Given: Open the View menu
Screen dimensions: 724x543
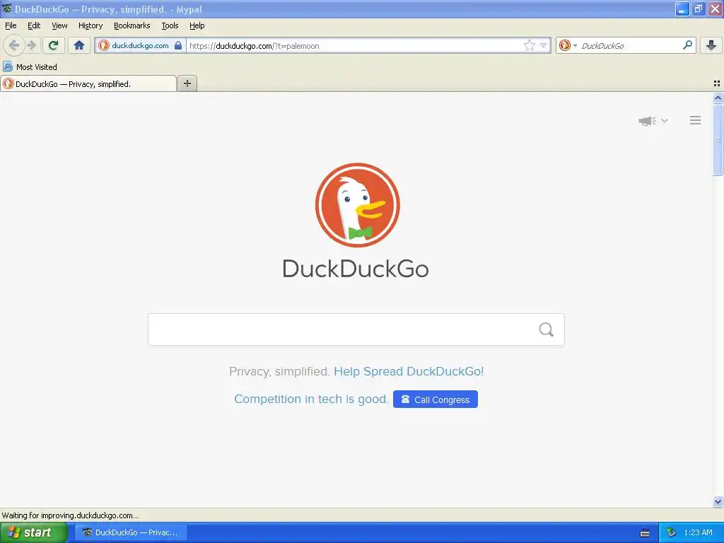Looking at the screenshot, I should coord(59,25).
